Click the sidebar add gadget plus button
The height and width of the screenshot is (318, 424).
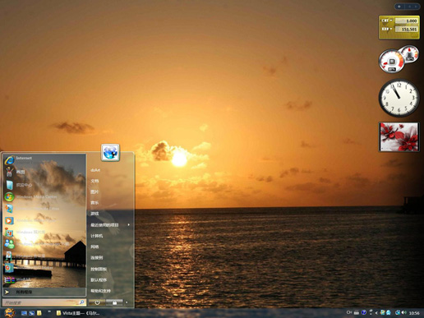click(399, 7)
